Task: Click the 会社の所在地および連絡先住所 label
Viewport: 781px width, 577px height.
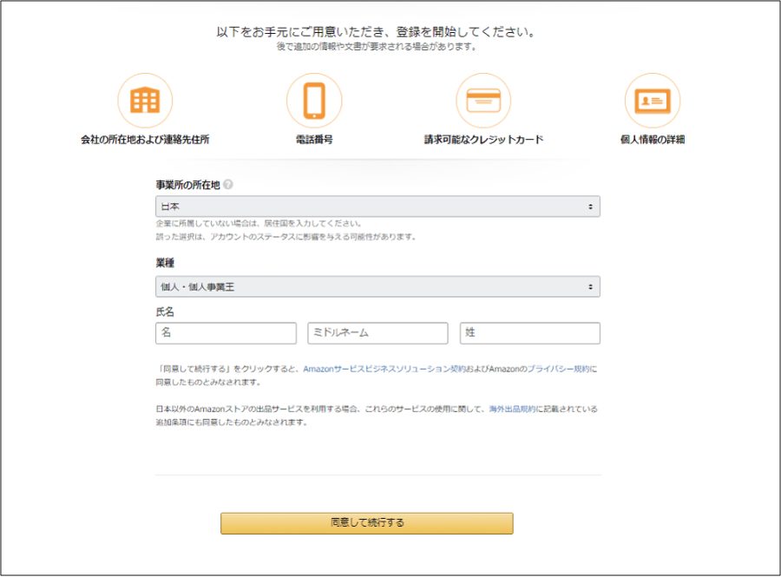Action: coord(145,140)
